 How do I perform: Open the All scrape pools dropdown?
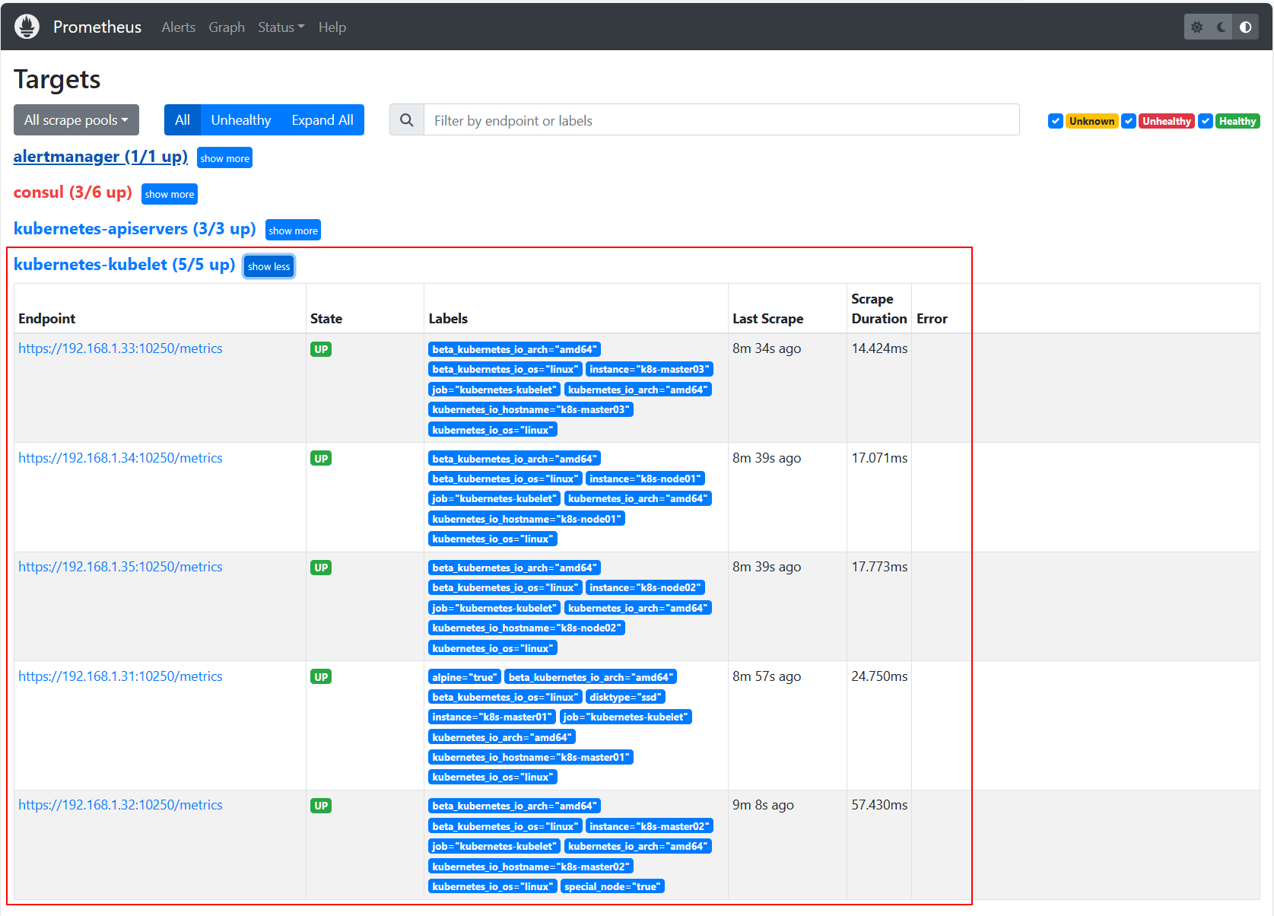76,120
